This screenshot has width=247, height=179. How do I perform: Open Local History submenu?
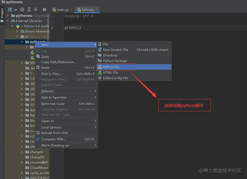point(66,127)
